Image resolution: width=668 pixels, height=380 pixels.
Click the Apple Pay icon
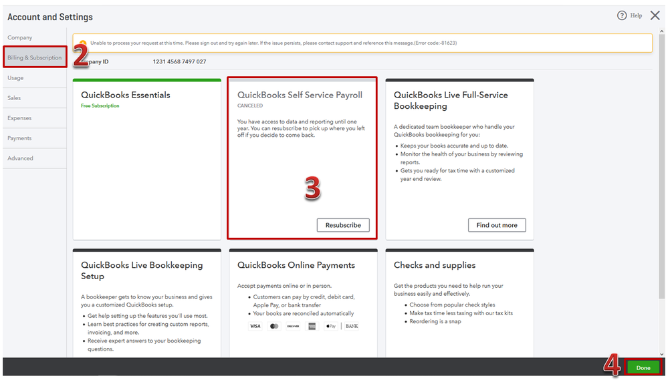pyautogui.click(x=331, y=327)
